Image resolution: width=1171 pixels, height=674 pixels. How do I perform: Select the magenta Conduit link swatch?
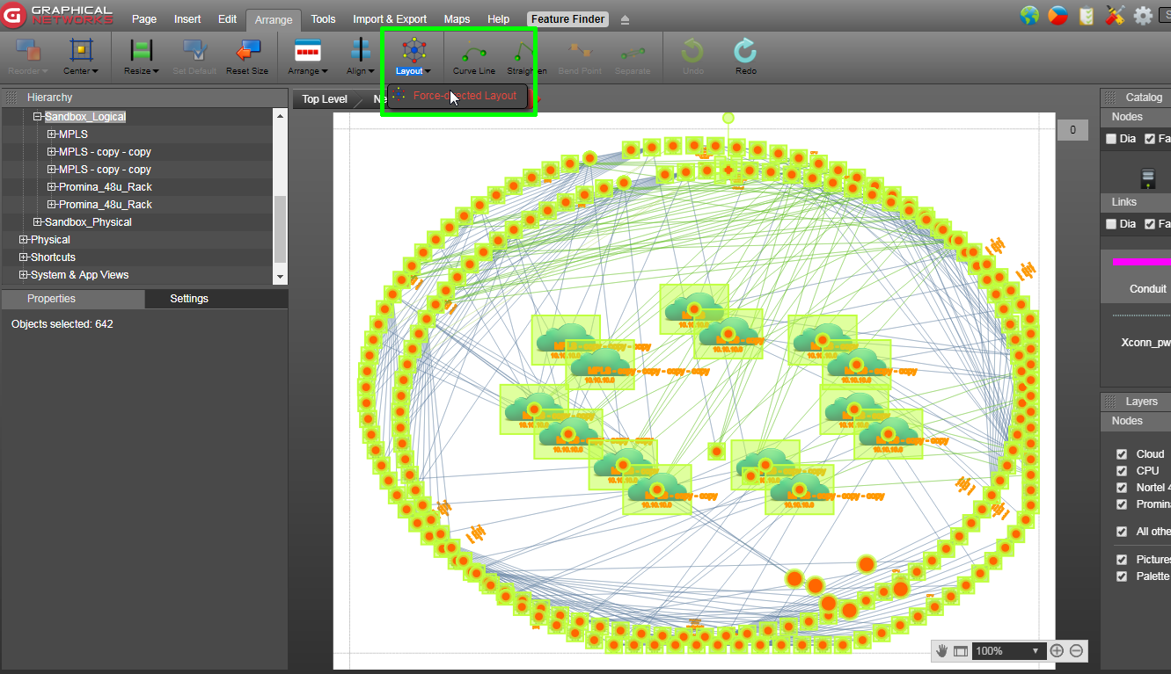coord(1141,261)
